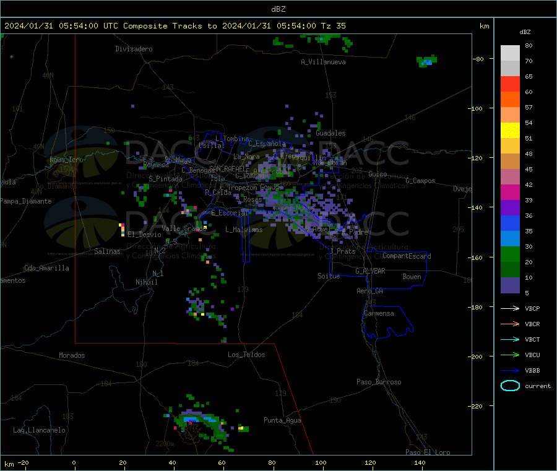Click the cyan current ellipse icon
Image resolution: width=557 pixels, height=471 pixels.
(x=510, y=386)
